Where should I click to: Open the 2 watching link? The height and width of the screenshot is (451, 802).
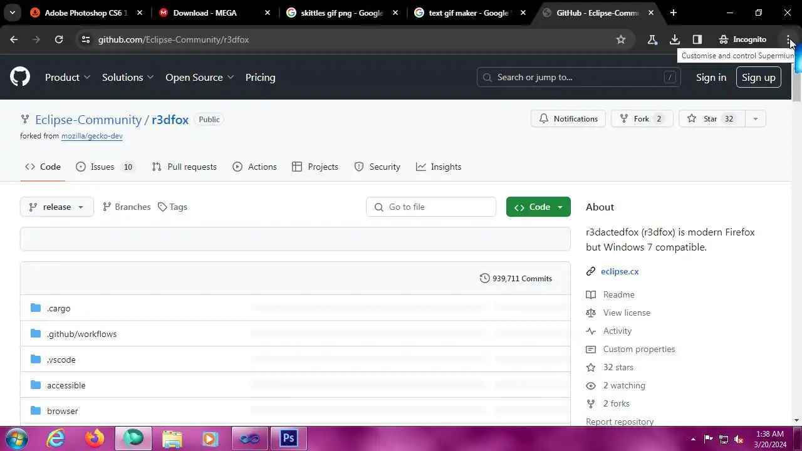pos(615,385)
